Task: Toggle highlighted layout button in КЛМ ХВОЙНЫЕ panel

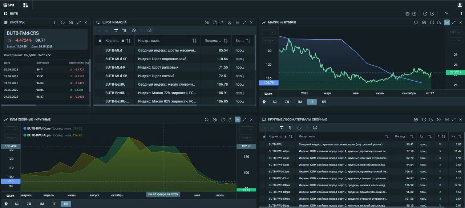Action: (238, 119)
